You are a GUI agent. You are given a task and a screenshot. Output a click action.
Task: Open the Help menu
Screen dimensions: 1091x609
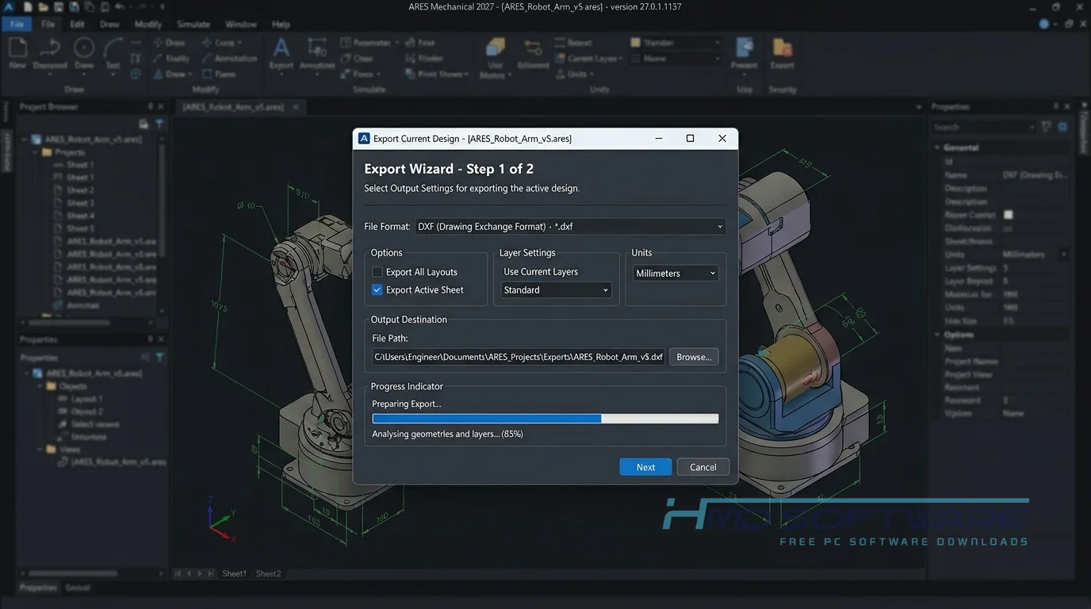coord(281,25)
